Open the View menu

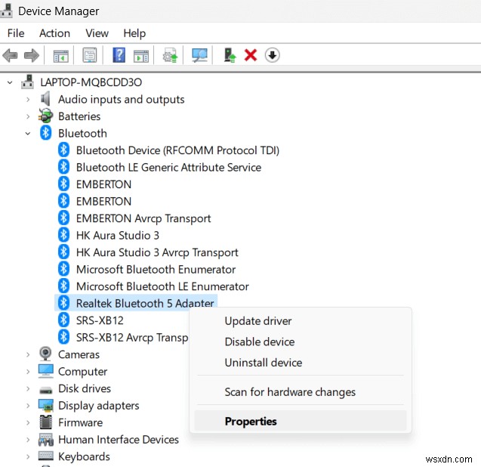97,33
